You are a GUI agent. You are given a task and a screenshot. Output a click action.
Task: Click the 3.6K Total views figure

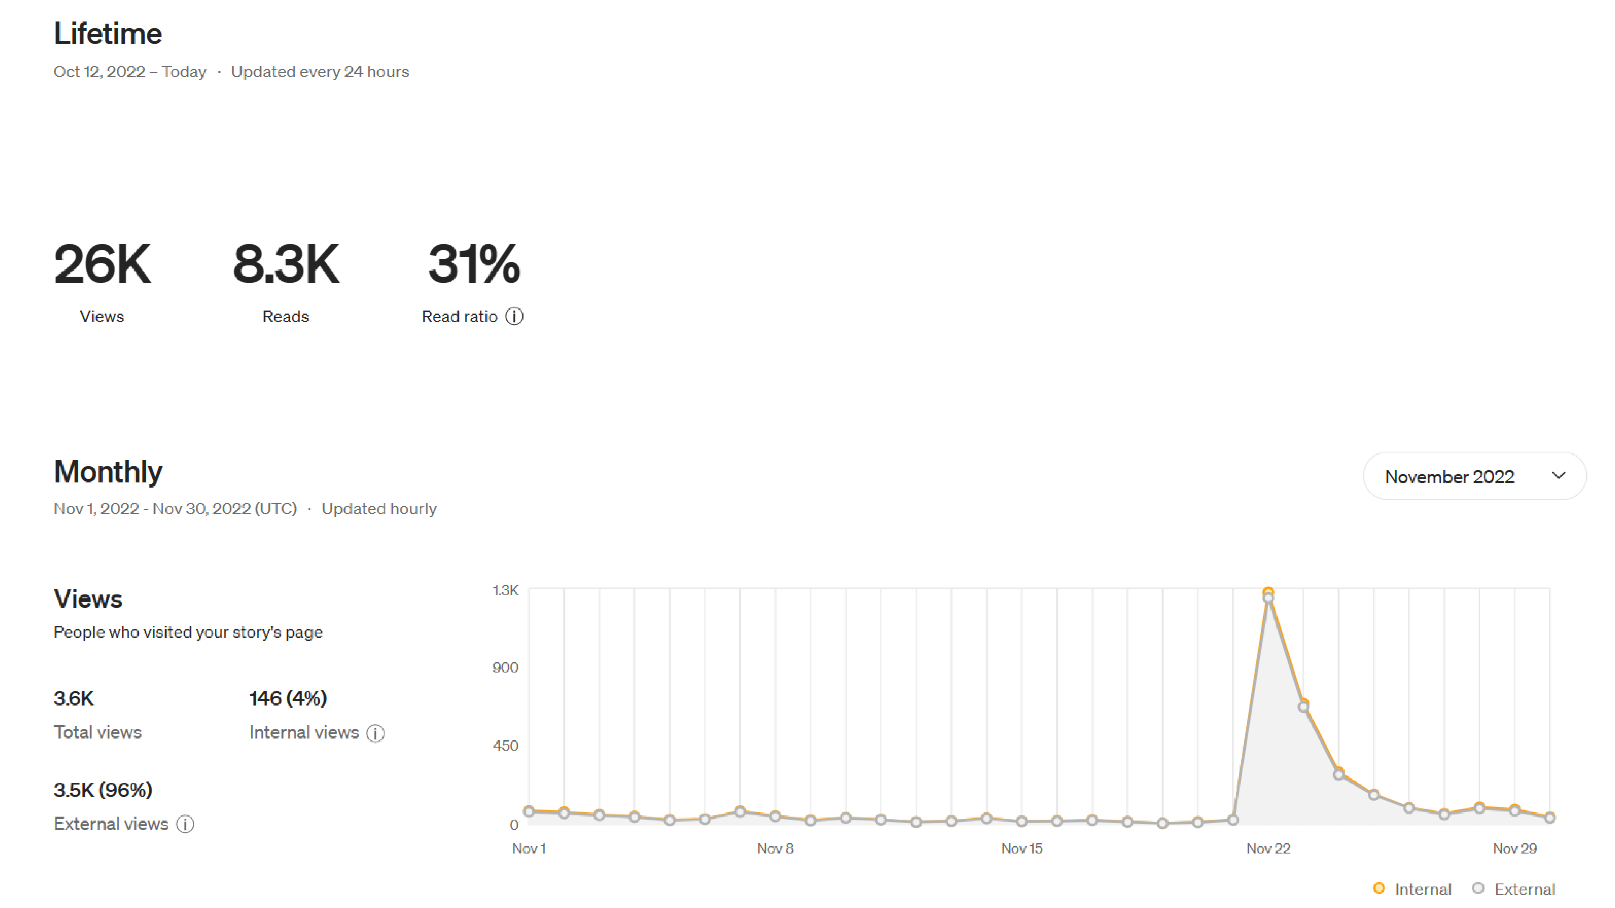(x=74, y=697)
